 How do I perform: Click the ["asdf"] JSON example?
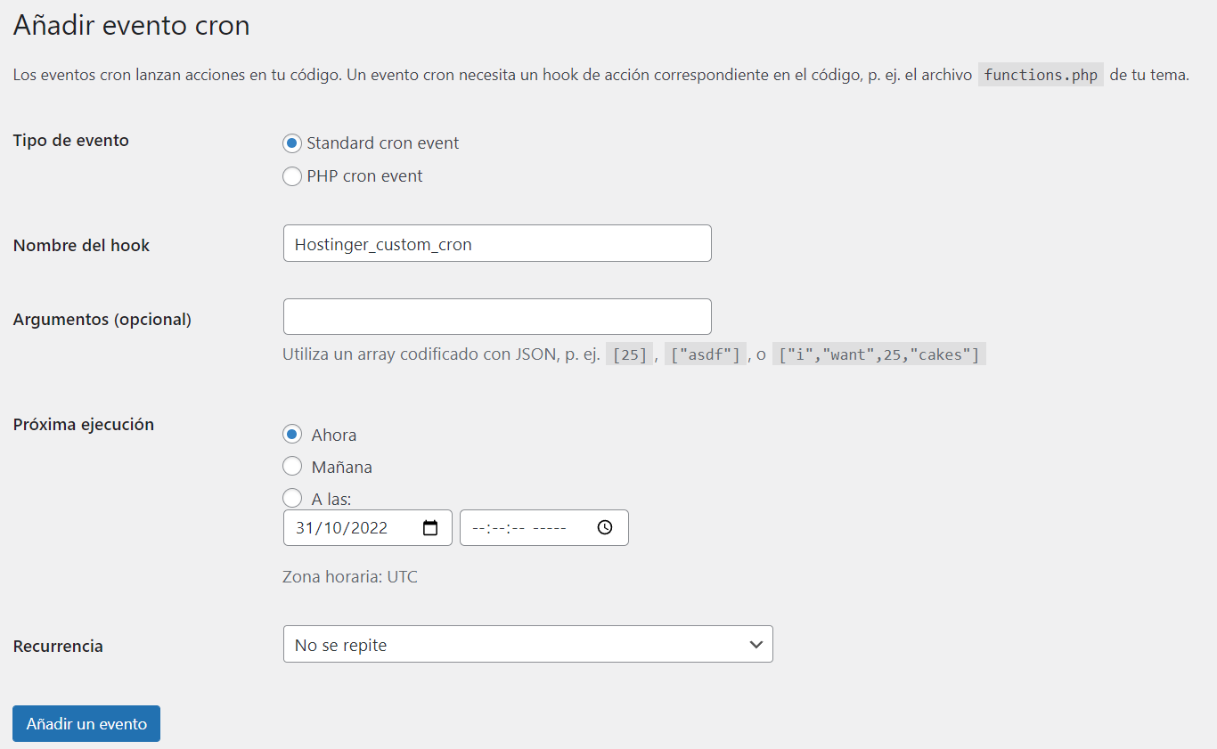tap(706, 354)
